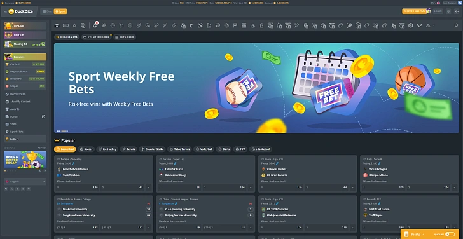Viewport: 463px width, 239px height.
Task: Click Register and Play button
Action: pos(414,11)
